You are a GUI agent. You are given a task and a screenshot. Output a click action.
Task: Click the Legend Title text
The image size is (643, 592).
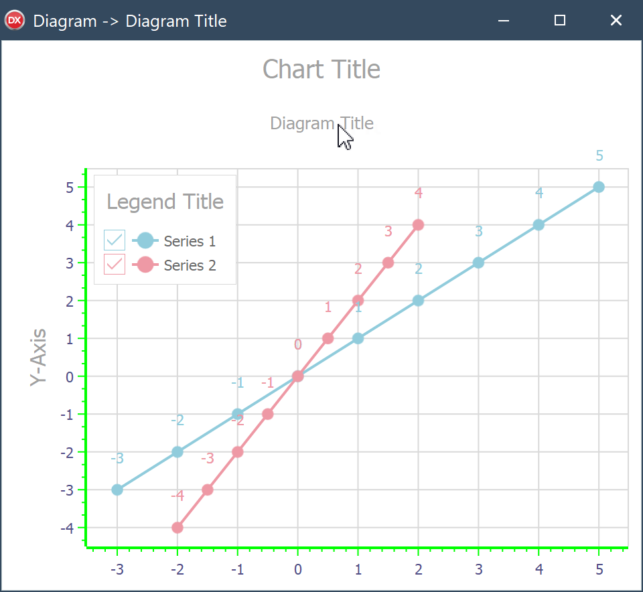click(165, 202)
